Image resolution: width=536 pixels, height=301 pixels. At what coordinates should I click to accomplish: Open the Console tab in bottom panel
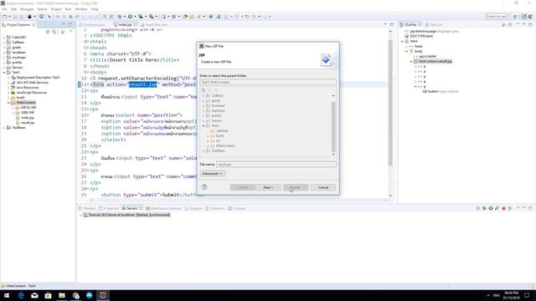click(x=236, y=208)
